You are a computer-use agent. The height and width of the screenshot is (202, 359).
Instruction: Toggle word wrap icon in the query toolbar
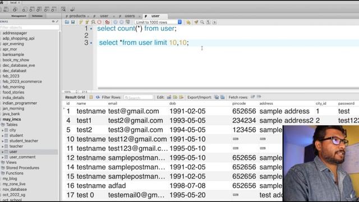click(x=214, y=22)
